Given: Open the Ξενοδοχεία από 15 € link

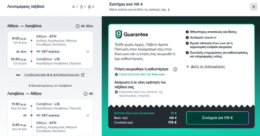Looking at the screenshot, I should (x=52, y=75).
